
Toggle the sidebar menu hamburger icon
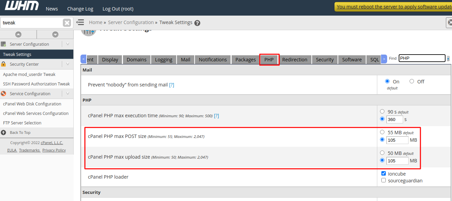coord(80,22)
